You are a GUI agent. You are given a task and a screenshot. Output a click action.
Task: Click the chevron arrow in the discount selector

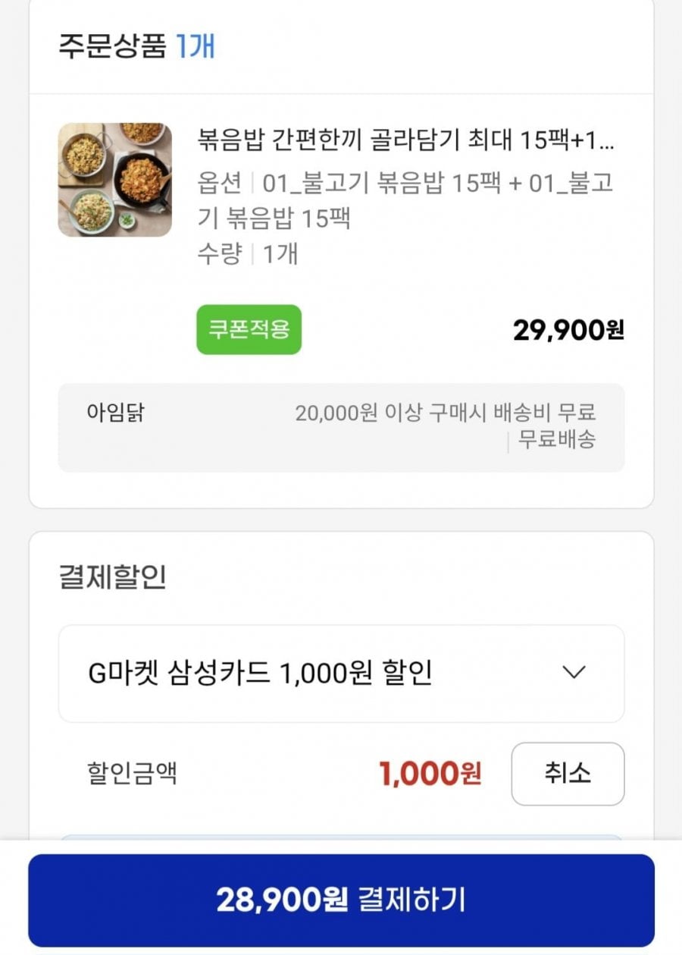[x=575, y=672]
